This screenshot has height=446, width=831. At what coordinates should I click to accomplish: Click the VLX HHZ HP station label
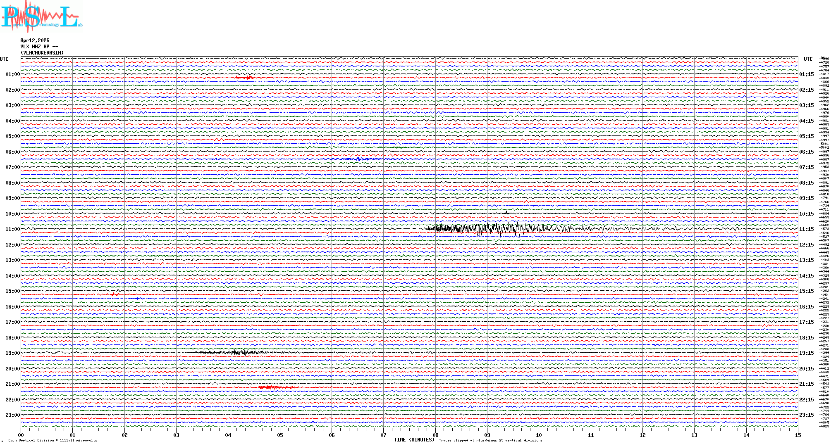[x=39, y=47]
